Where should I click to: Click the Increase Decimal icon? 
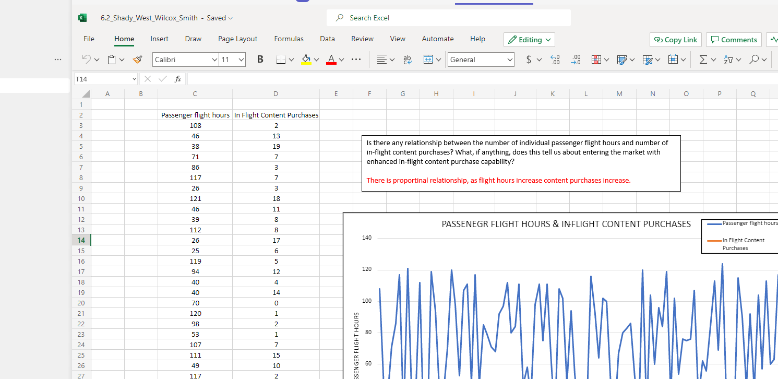point(556,60)
